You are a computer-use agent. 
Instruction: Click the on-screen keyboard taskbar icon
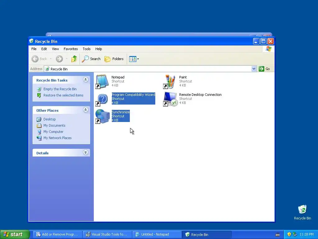[278, 235]
